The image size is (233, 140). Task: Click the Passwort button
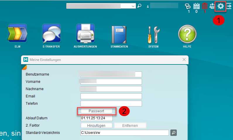96,111
